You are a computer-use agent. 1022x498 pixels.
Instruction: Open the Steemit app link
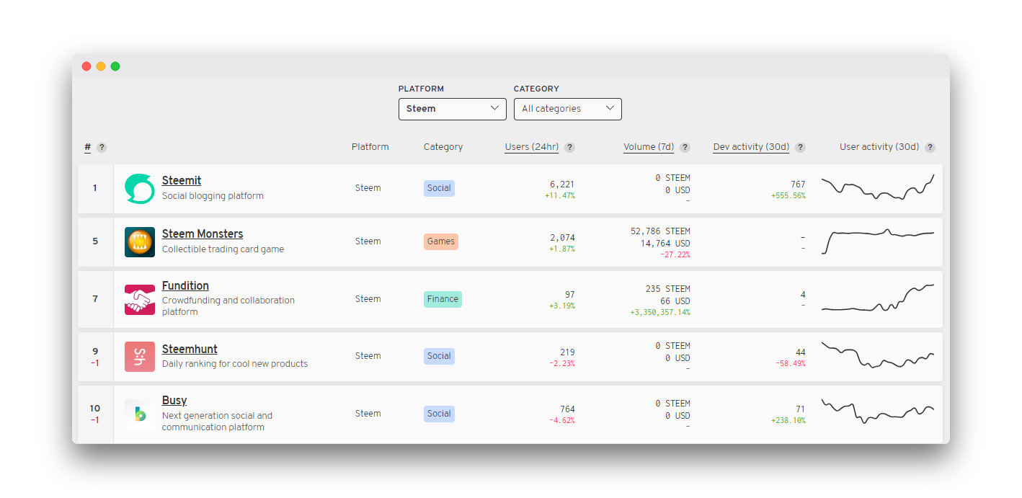point(182,181)
